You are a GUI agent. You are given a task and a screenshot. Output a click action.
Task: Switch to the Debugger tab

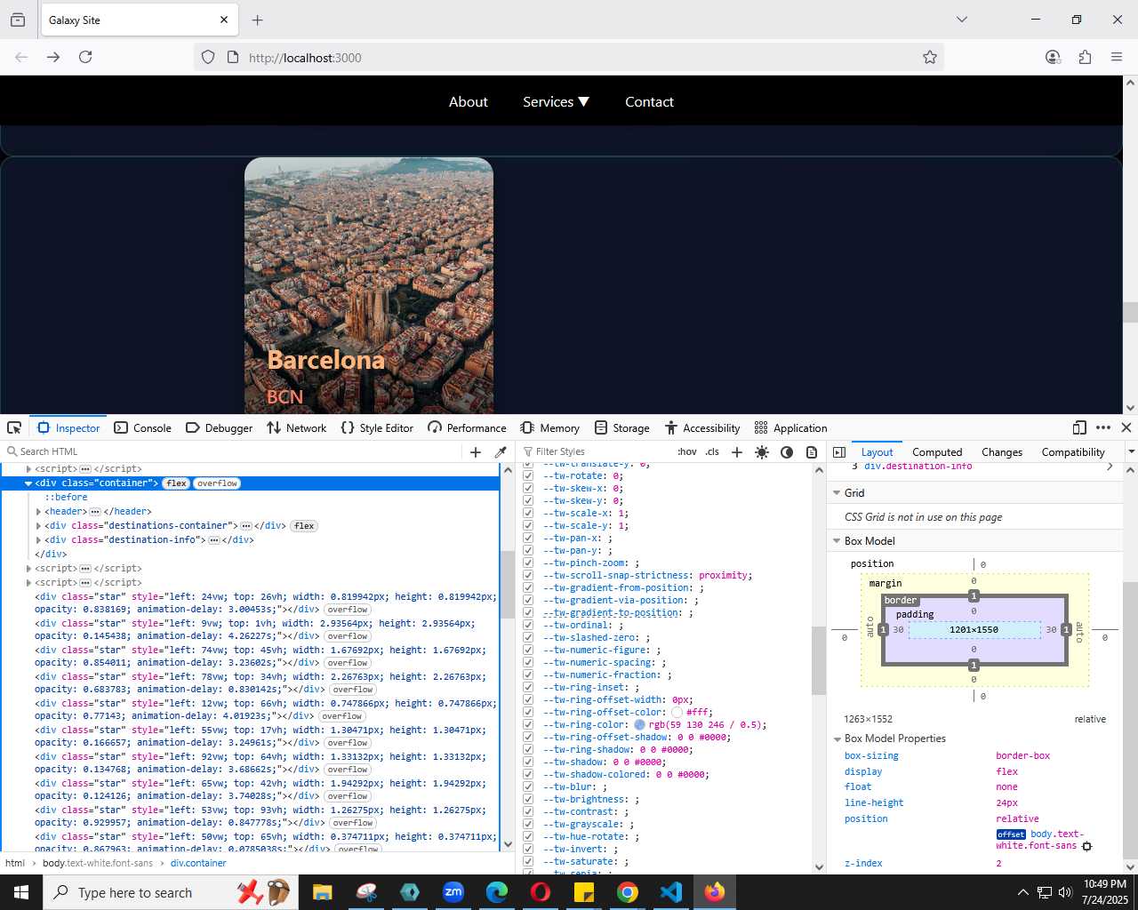[x=220, y=427]
